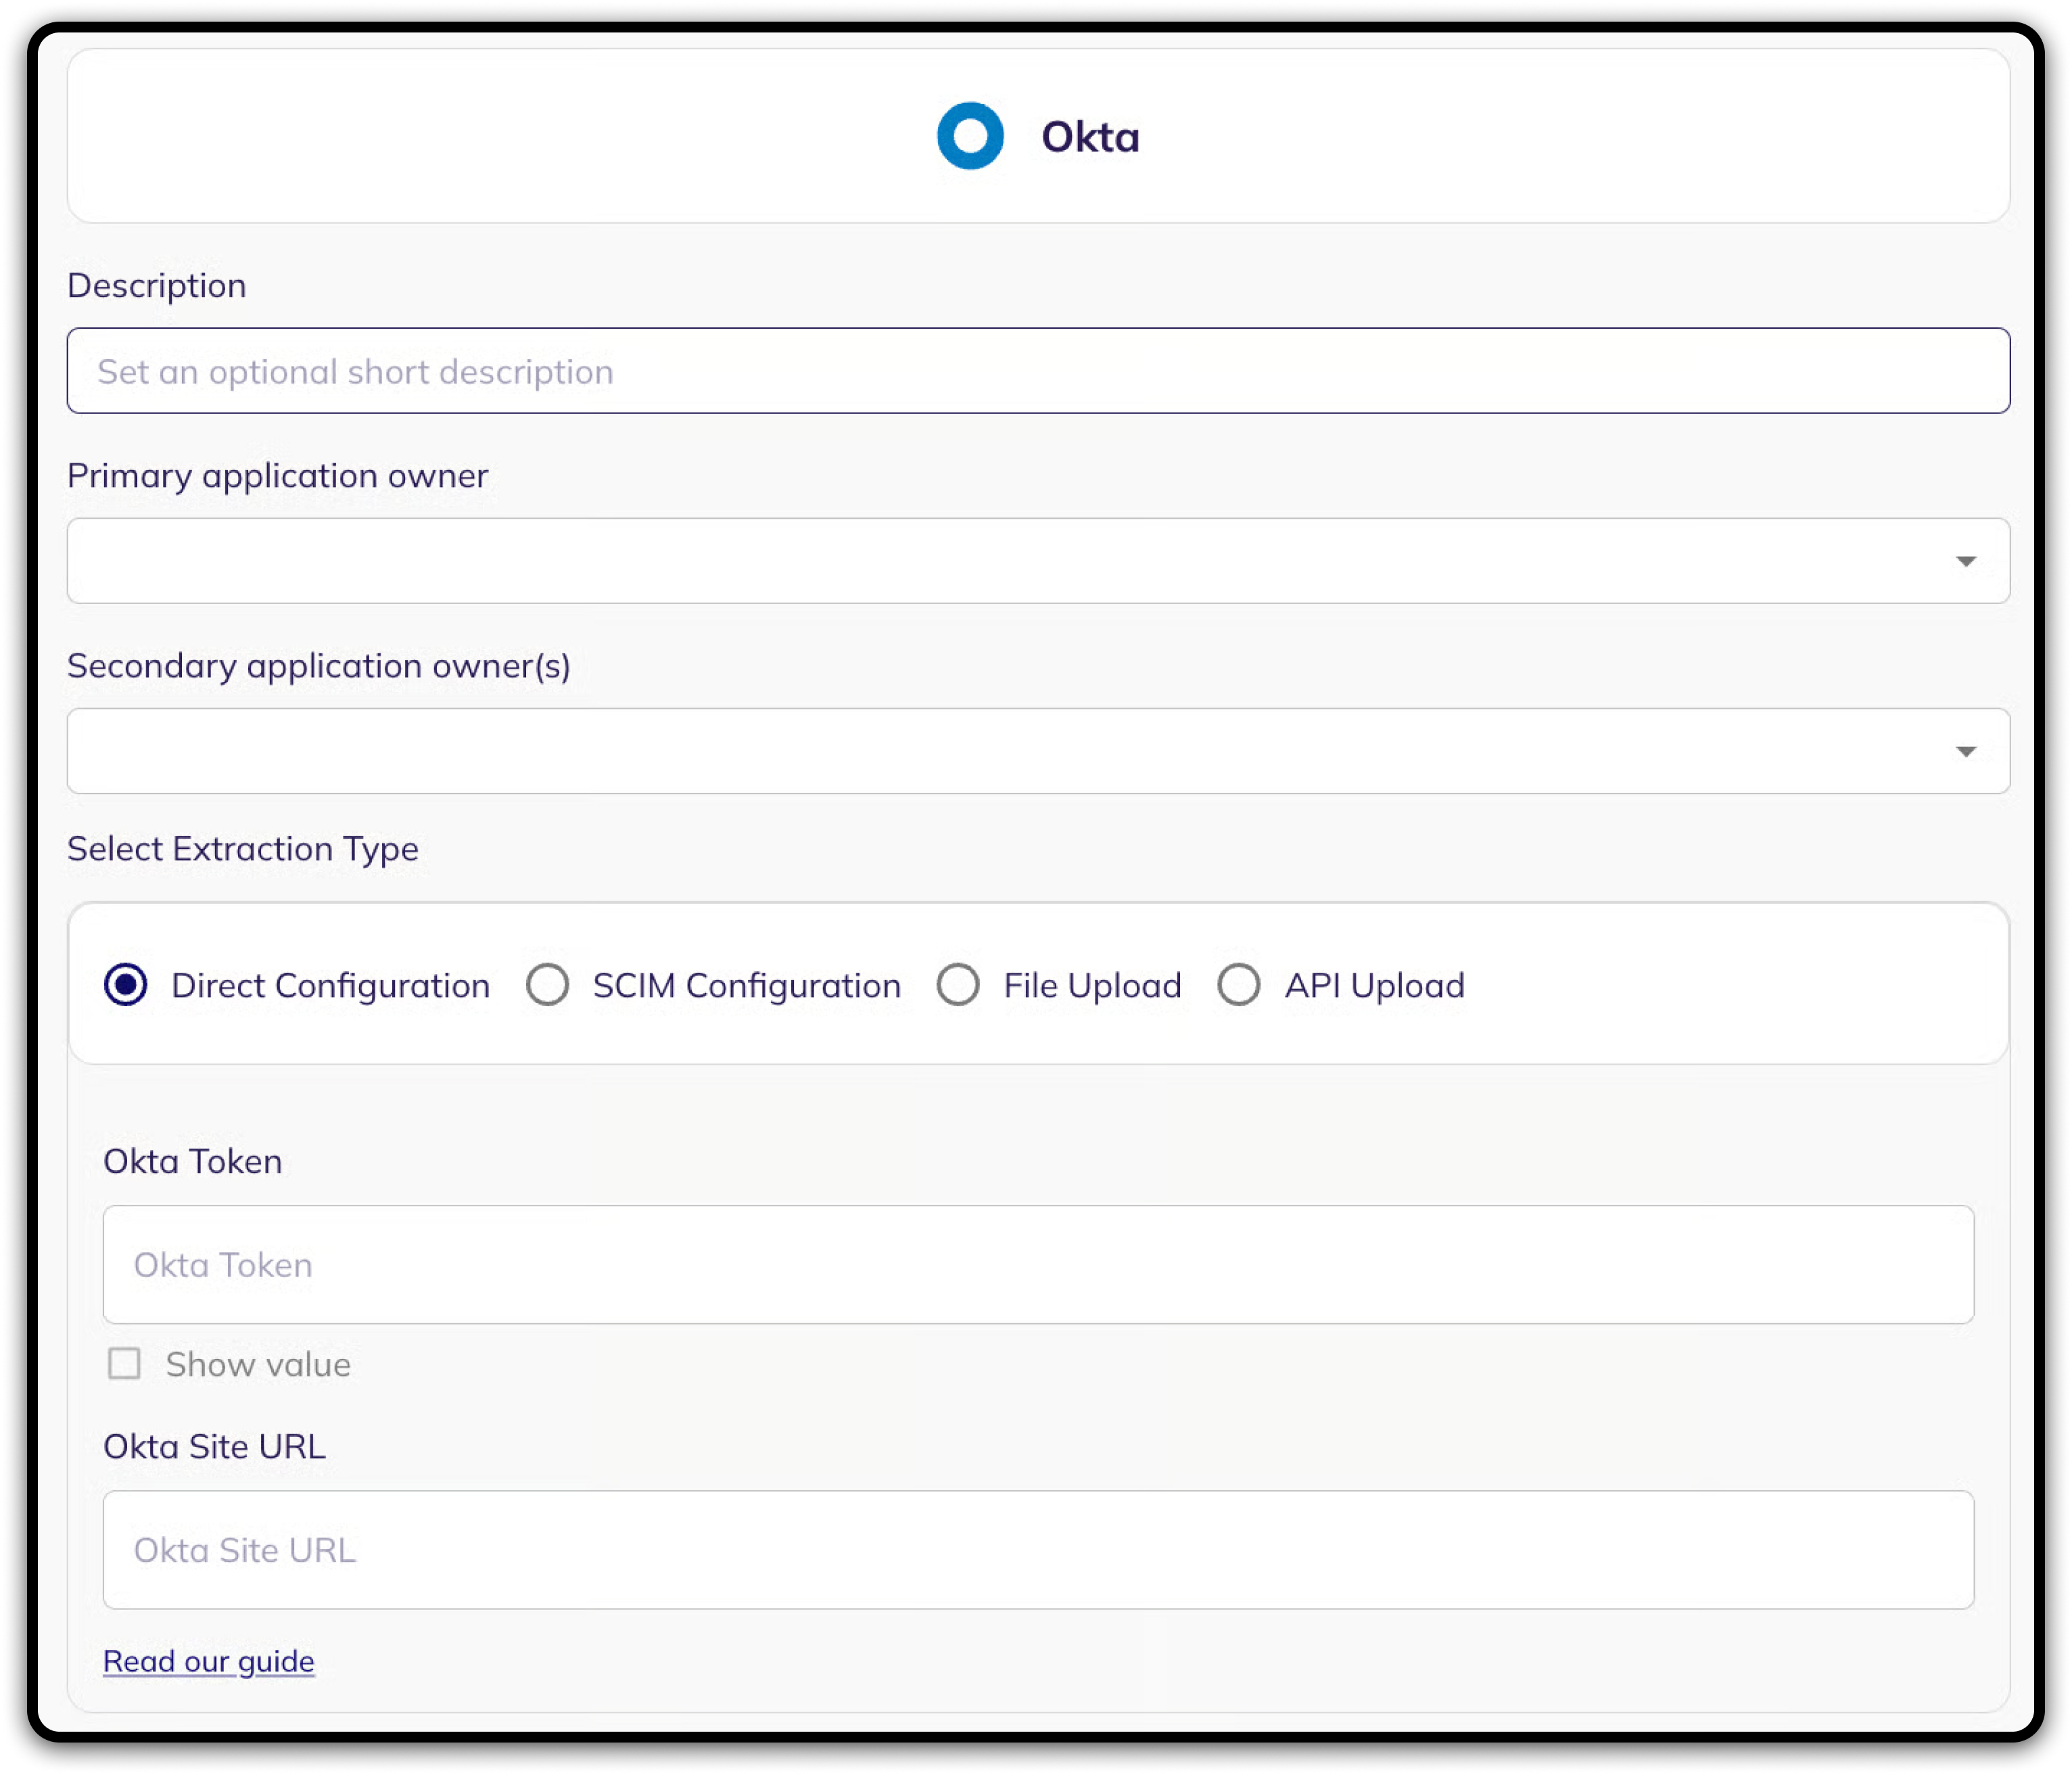Click the Okta Site URL input field

1037,1550
